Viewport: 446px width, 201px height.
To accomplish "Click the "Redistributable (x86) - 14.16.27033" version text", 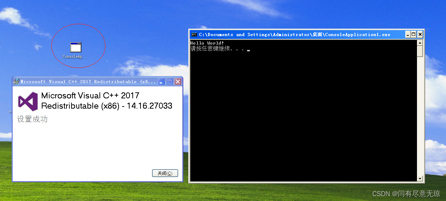I will (107, 106).
